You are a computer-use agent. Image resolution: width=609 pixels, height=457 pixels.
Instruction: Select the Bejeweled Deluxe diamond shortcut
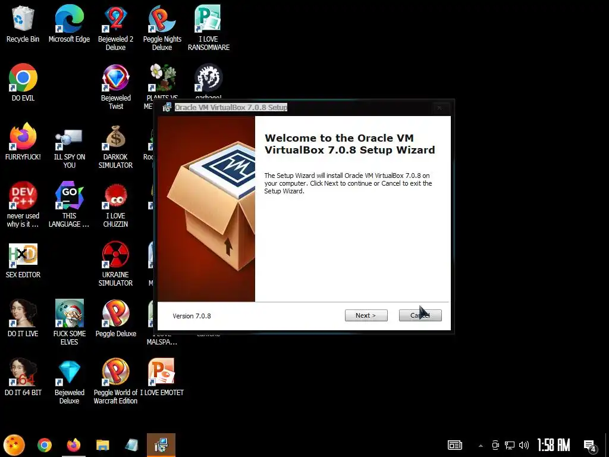tap(69, 381)
